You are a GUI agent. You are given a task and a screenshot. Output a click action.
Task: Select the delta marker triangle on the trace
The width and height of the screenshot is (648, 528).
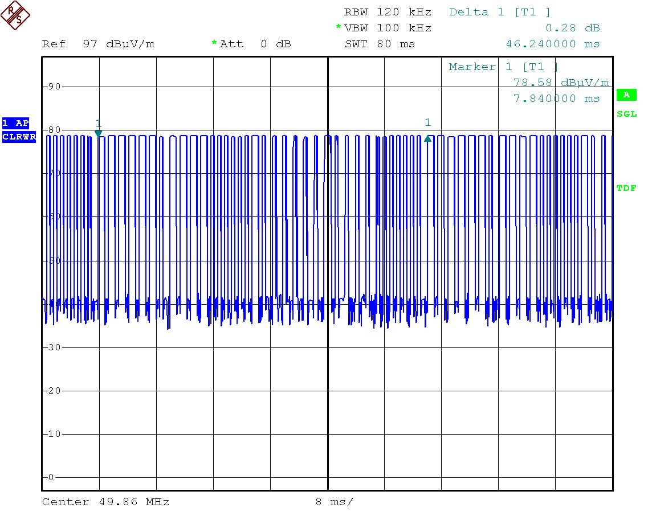[x=427, y=138]
